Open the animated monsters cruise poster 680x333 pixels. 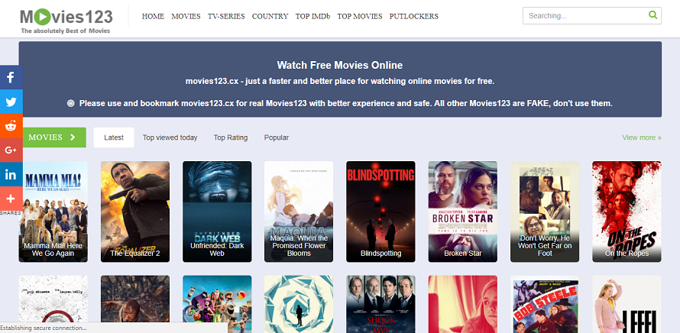pos(217,304)
